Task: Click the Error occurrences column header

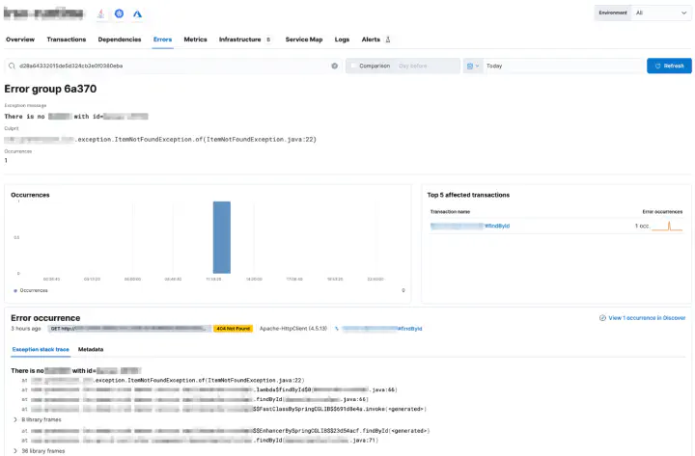Action: point(662,212)
